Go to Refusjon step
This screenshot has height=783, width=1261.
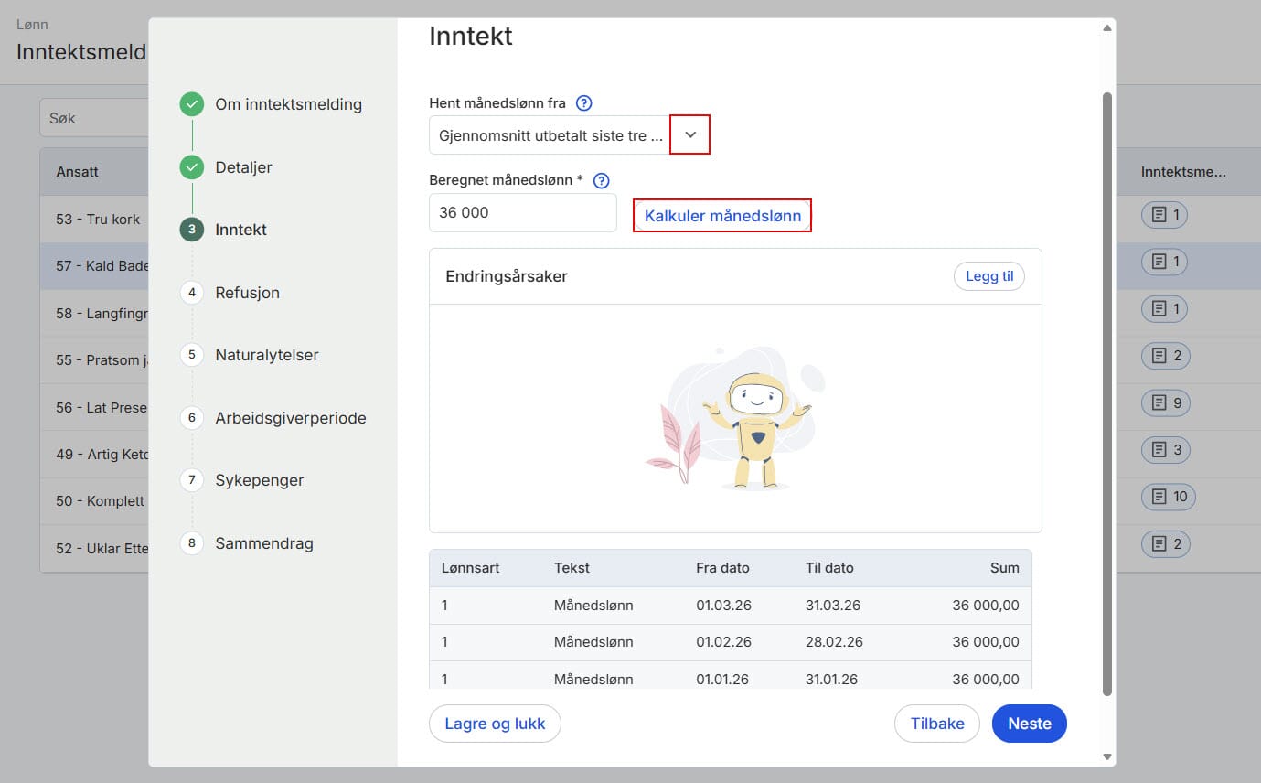pyautogui.click(x=247, y=293)
